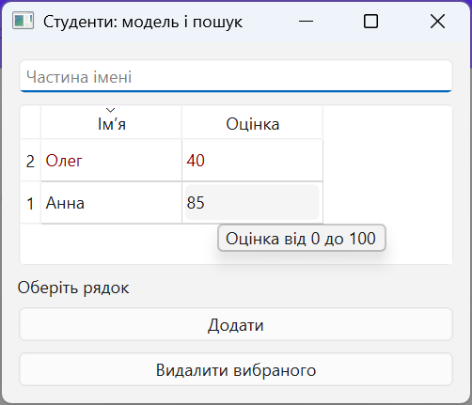Select the grade cell showing 85
This screenshot has height=405, width=472.
coord(252,203)
